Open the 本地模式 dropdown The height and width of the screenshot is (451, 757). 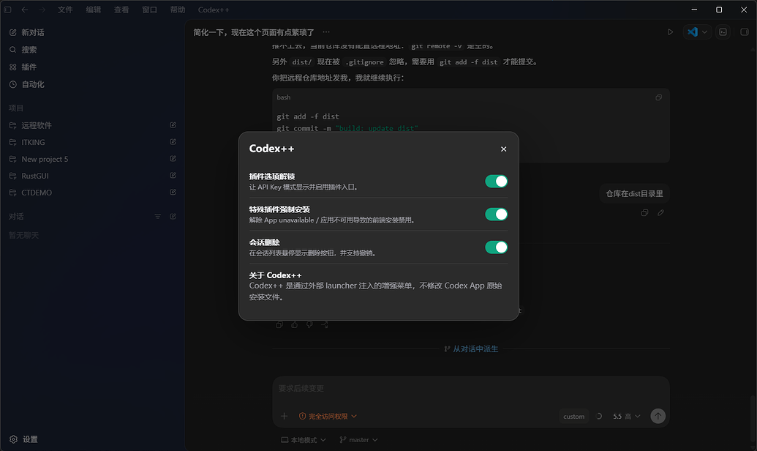click(304, 440)
